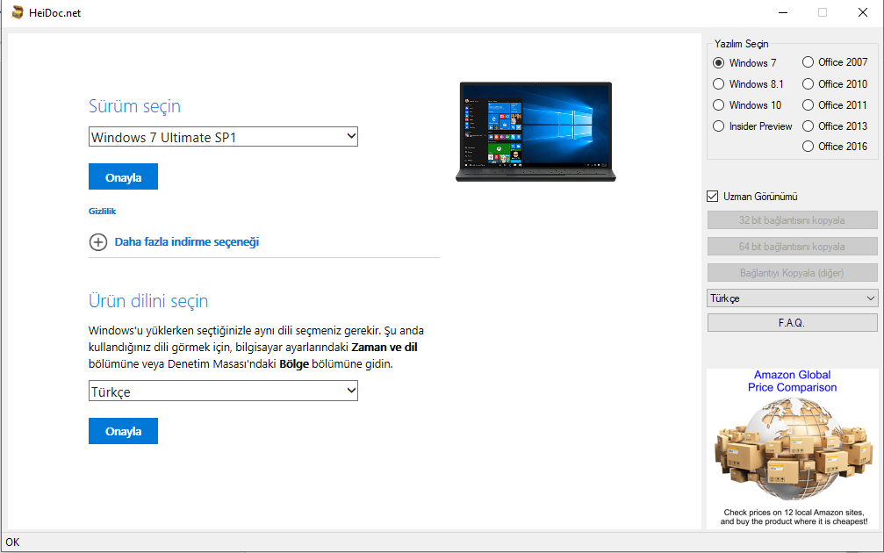Choose the Insider Preview radio option
The height and width of the screenshot is (553, 884).
tap(718, 126)
